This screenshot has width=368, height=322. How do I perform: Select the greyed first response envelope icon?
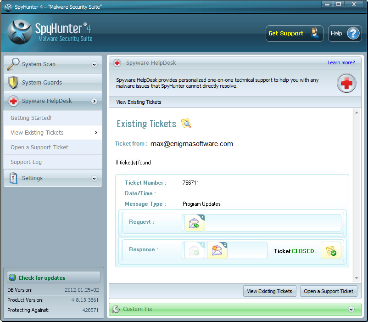[194, 251]
